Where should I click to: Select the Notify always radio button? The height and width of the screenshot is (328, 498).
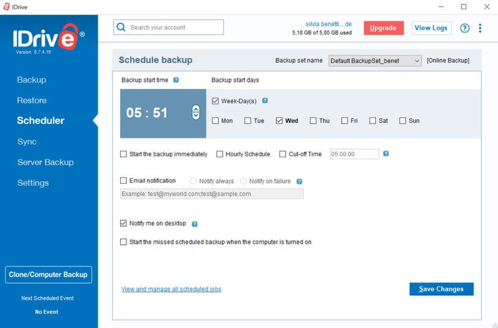(193, 181)
